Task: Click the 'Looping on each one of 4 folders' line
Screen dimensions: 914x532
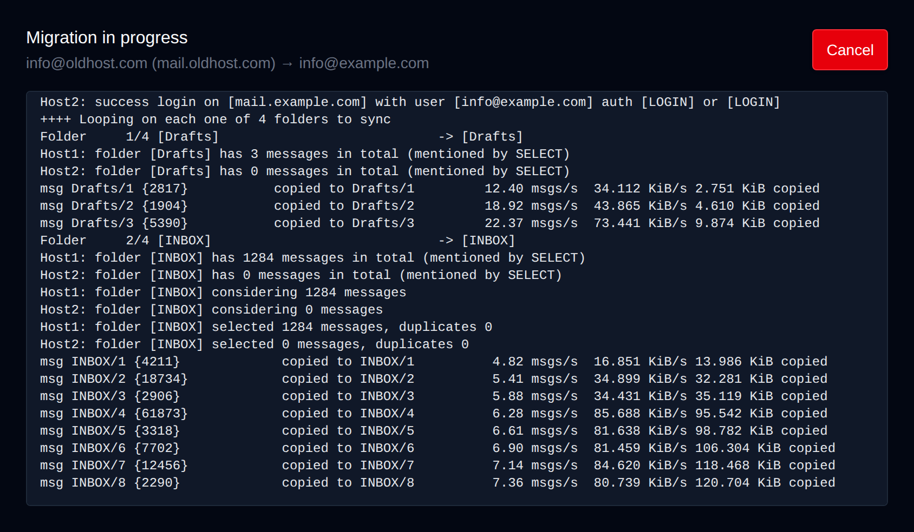Action: pyautogui.click(x=216, y=119)
